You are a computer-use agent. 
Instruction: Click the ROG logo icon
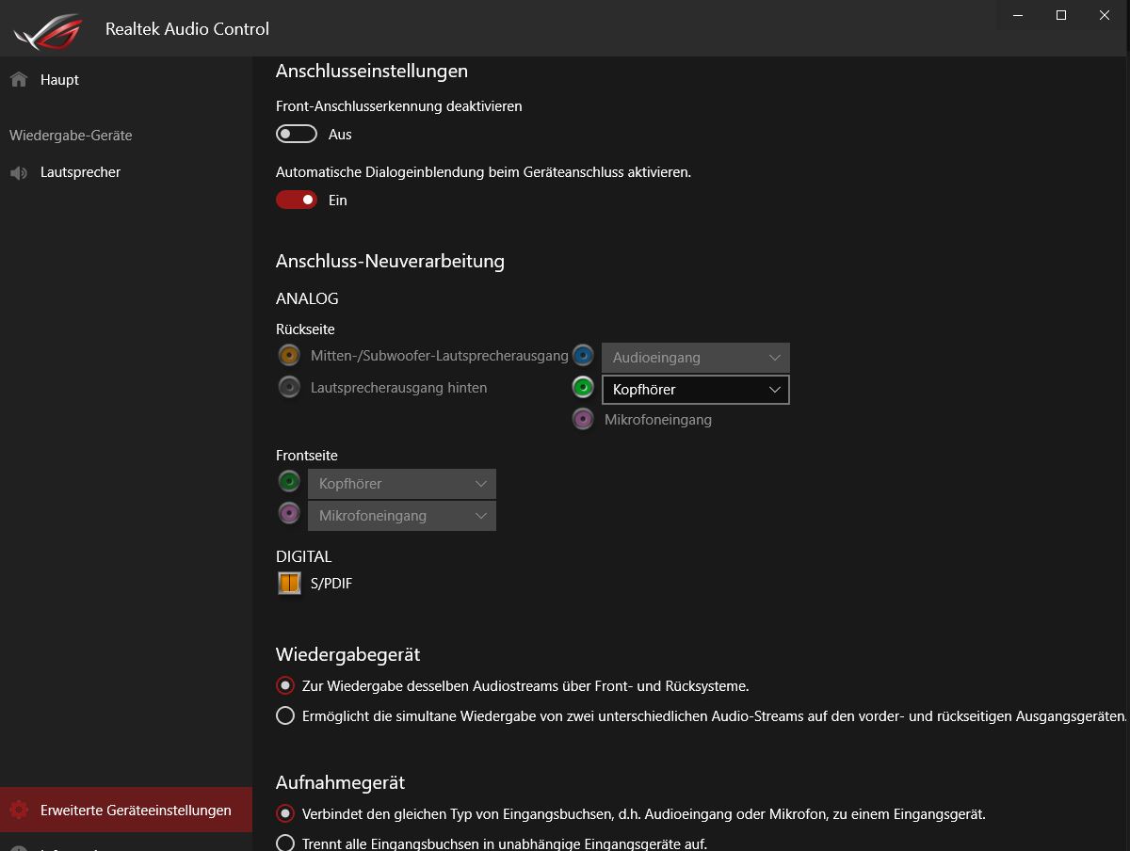(x=47, y=30)
